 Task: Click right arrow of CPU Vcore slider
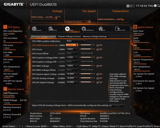[x=94, y=49]
